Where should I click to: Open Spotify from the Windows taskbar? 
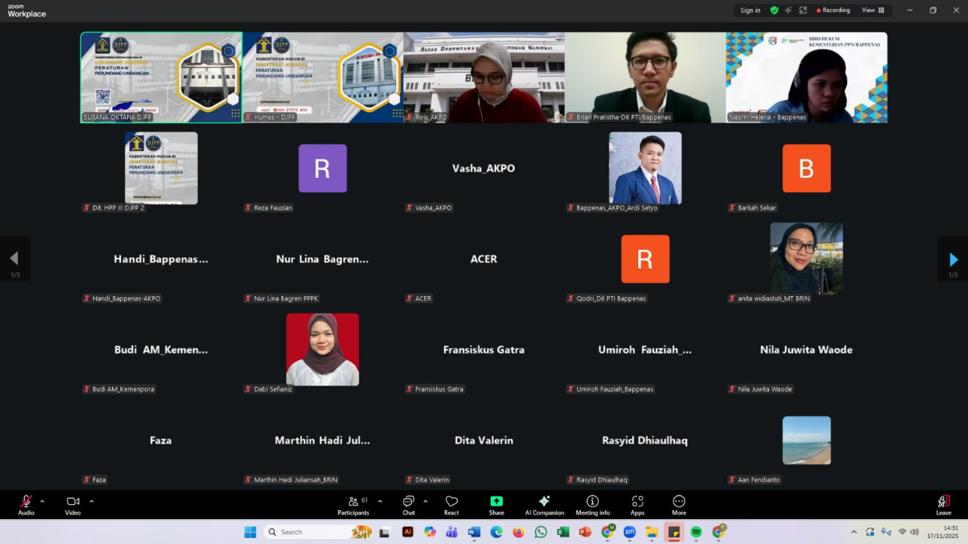coord(696,532)
